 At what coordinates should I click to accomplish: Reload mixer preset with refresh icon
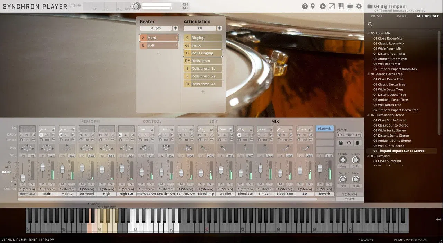pyautogui.click(x=350, y=143)
